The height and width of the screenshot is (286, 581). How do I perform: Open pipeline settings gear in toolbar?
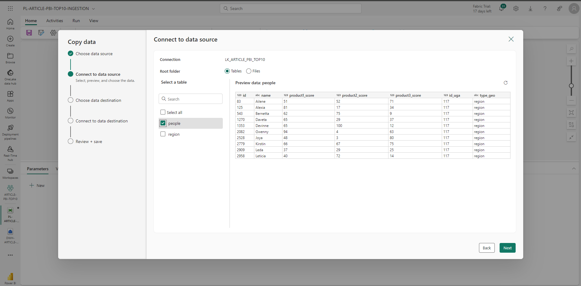point(53,33)
